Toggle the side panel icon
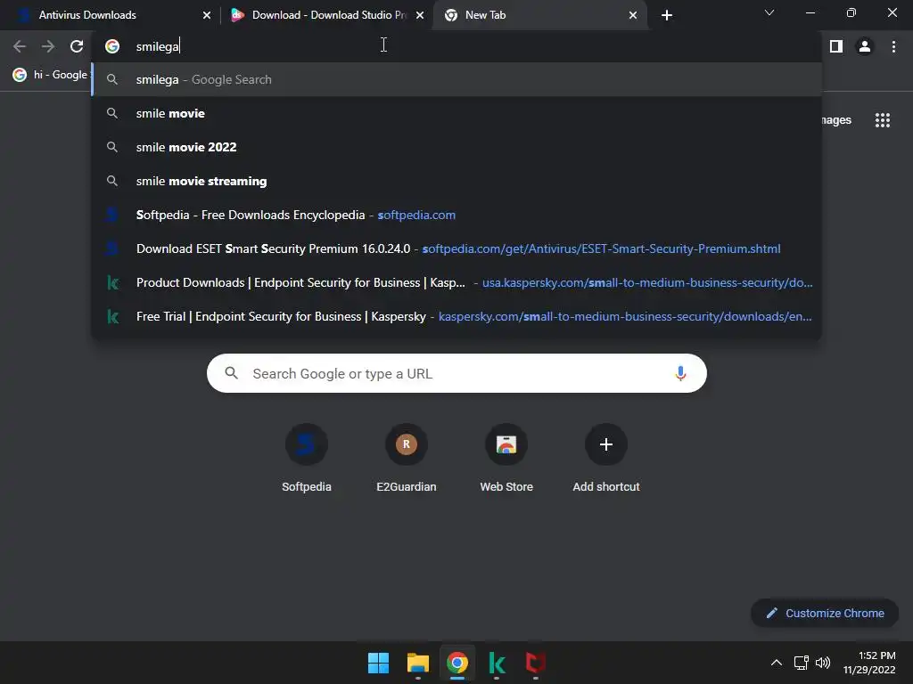The height and width of the screenshot is (684, 913). point(836,46)
